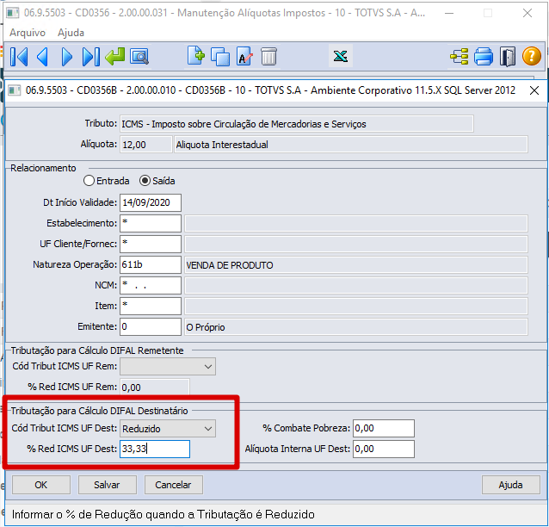Click the Emitente input field
Image resolution: width=549 pixels, height=527 pixels.
[151, 327]
